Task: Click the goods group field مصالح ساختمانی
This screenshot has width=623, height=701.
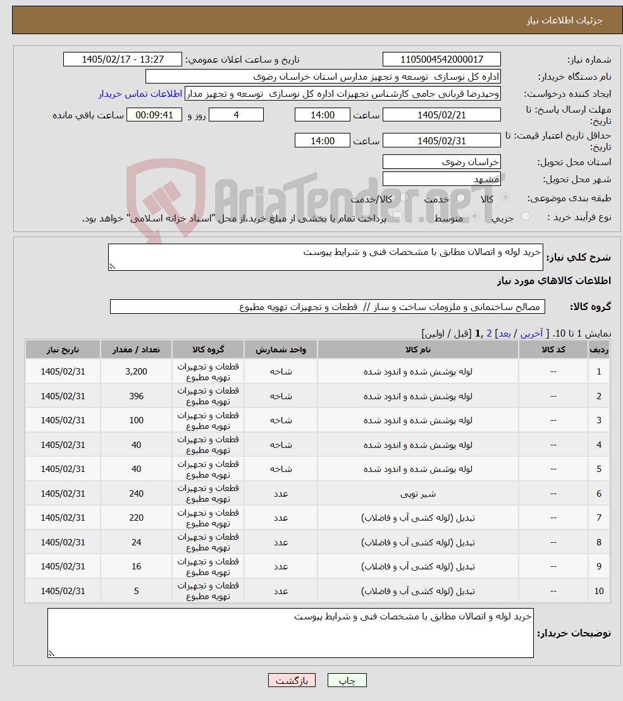Action: pyautogui.click(x=328, y=307)
